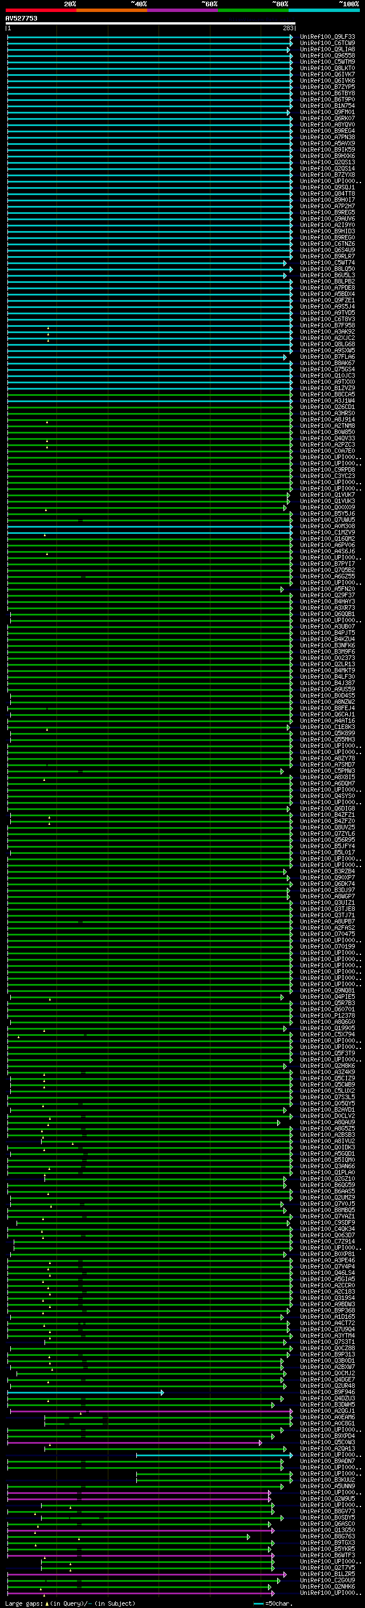Screen dimensions: 365x1608
Task: Select the UniRef100_Q84TT8 label
Action: tap(327, 193)
